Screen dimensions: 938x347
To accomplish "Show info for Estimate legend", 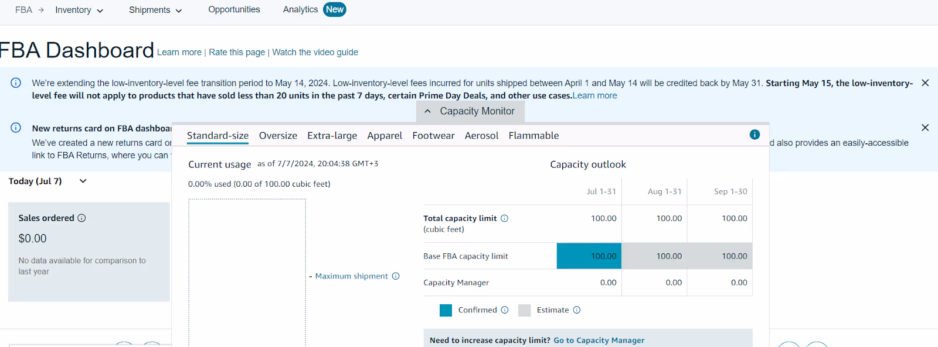I will click(577, 310).
